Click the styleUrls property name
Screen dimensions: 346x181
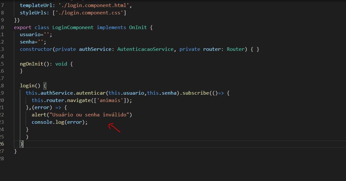coord(33,13)
